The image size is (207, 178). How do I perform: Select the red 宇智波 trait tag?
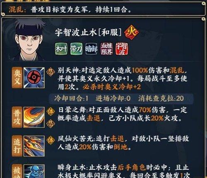[x=121, y=49]
